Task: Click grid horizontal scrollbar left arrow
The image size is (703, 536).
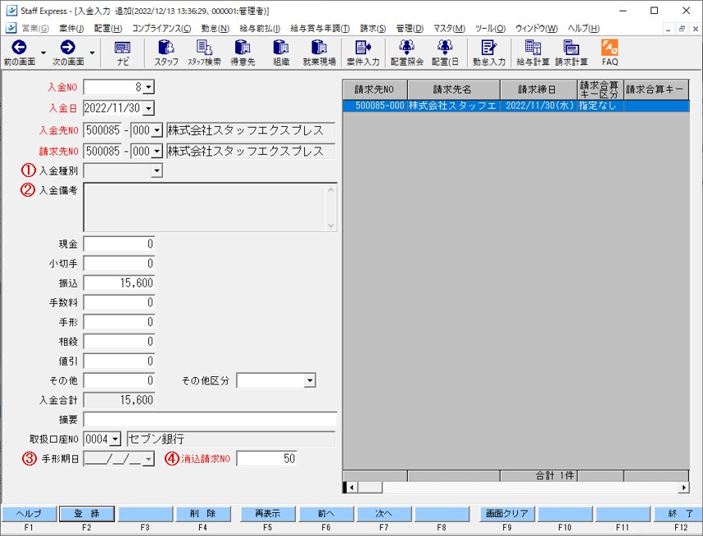Action: click(352, 488)
